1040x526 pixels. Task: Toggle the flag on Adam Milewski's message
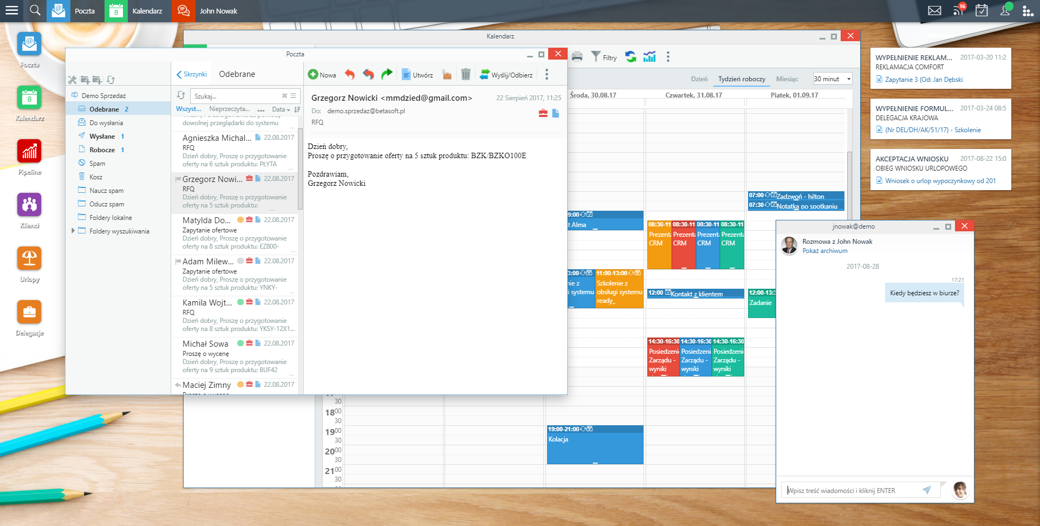click(x=178, y=261)
